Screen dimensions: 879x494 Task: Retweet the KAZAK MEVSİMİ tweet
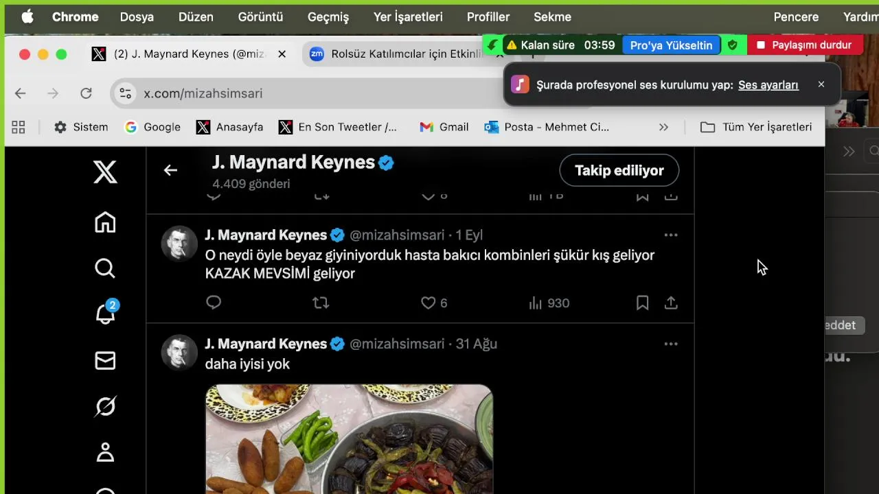tap(321, 303)
